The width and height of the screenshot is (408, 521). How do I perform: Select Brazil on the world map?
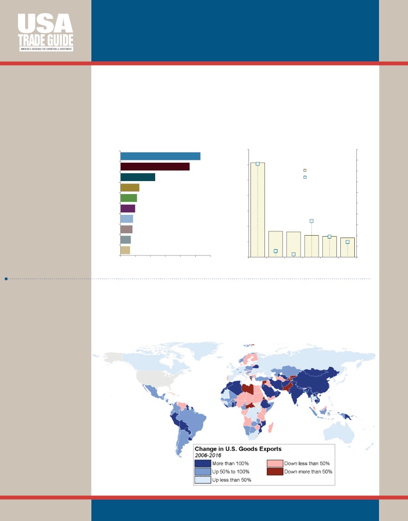tap(190, 420)
